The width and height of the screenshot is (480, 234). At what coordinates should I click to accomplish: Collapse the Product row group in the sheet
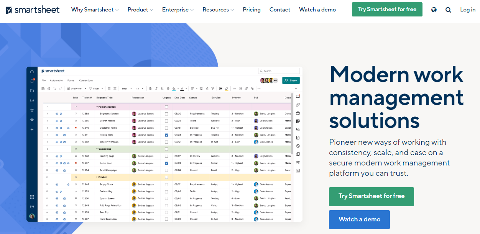[x=97, y=177]
